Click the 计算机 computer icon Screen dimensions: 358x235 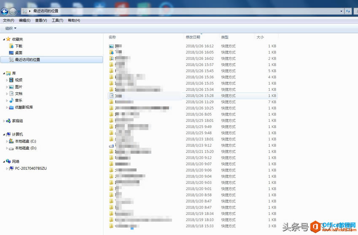[x=8, y=134]
